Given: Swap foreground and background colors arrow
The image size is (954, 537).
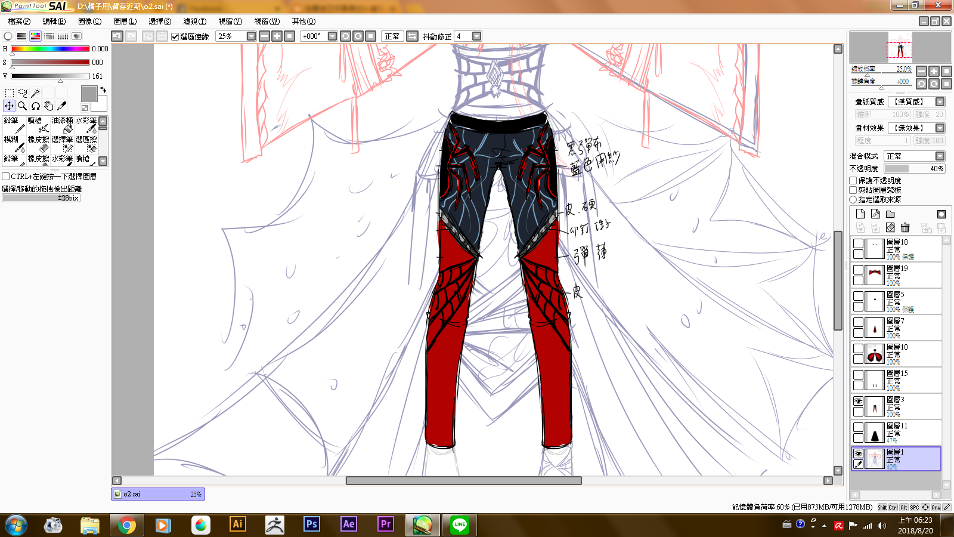Looking at the screenshot, I should 103,90.
